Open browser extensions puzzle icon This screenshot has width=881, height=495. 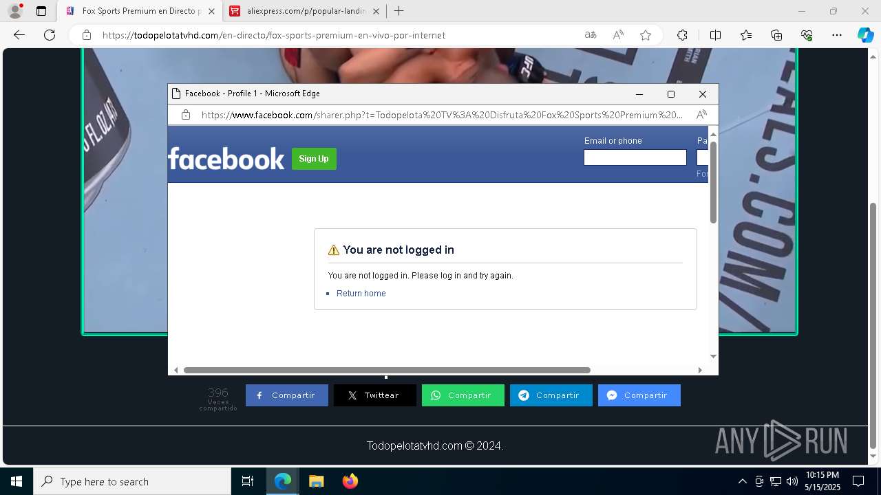click(682, 35)
